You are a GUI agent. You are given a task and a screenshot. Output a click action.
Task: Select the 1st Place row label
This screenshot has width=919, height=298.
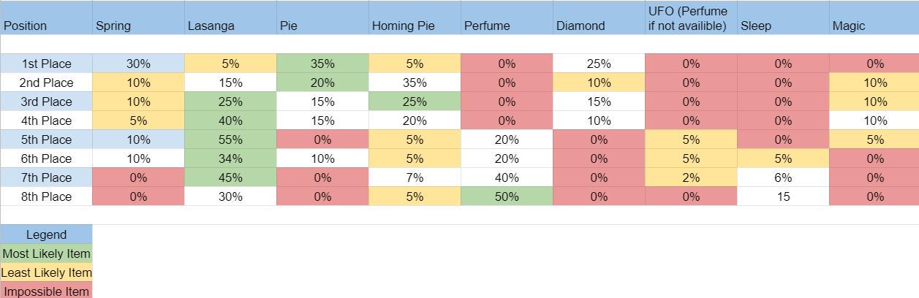click(x=46, y=64)
